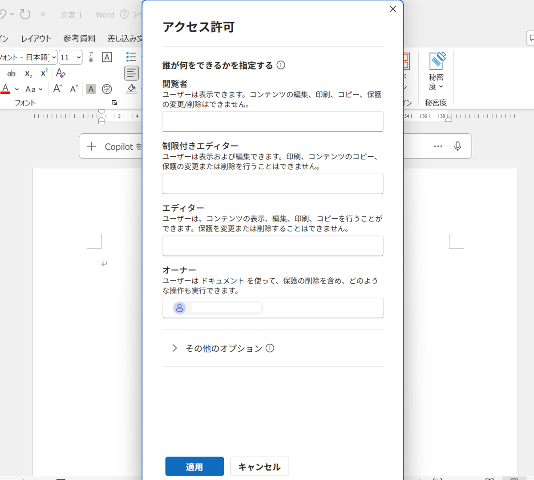Viewport: 534px width, 480px height.
Task: Click the Copilot plus icon
Action: (91, 146)
